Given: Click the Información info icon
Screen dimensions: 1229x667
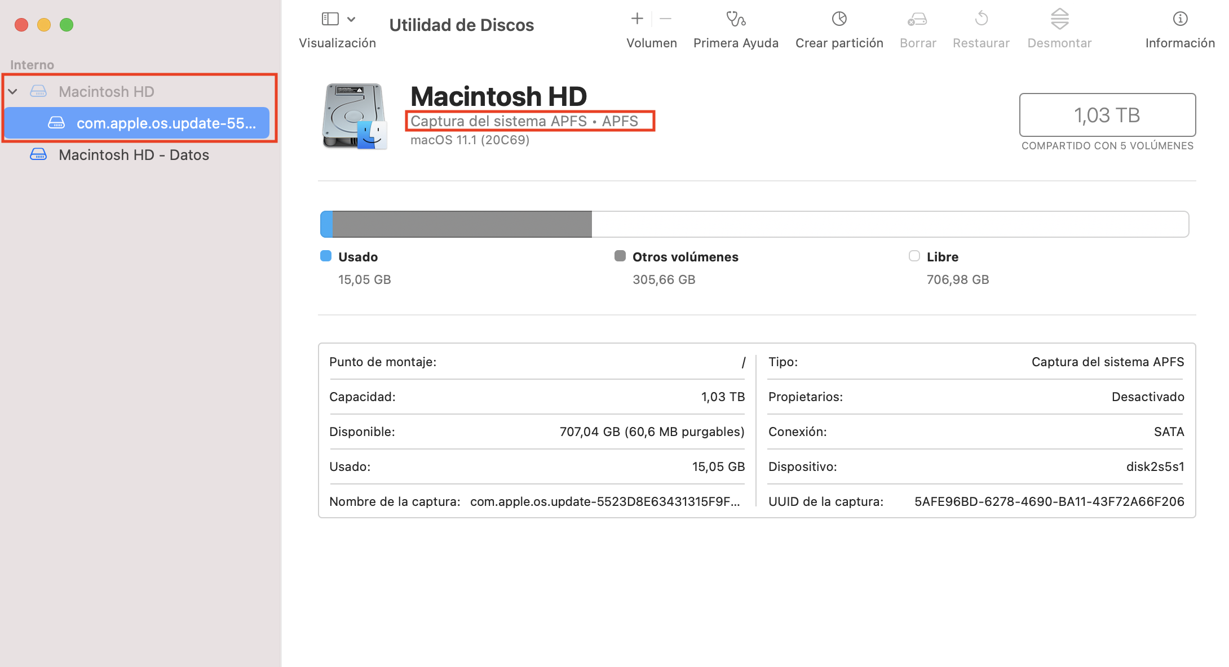Looking at the screenshot, I should coord(1180,19).
